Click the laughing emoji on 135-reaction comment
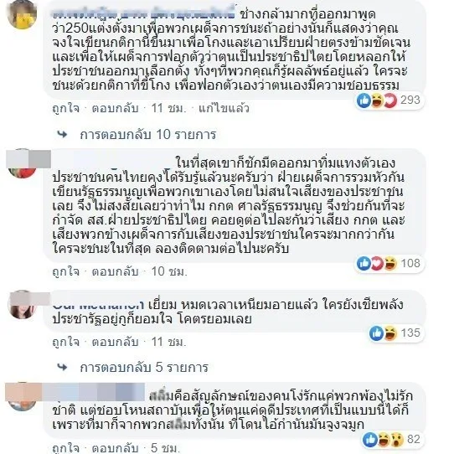Image resolution: width=454 pixels, height=454 pixels. tap(390, 333)
